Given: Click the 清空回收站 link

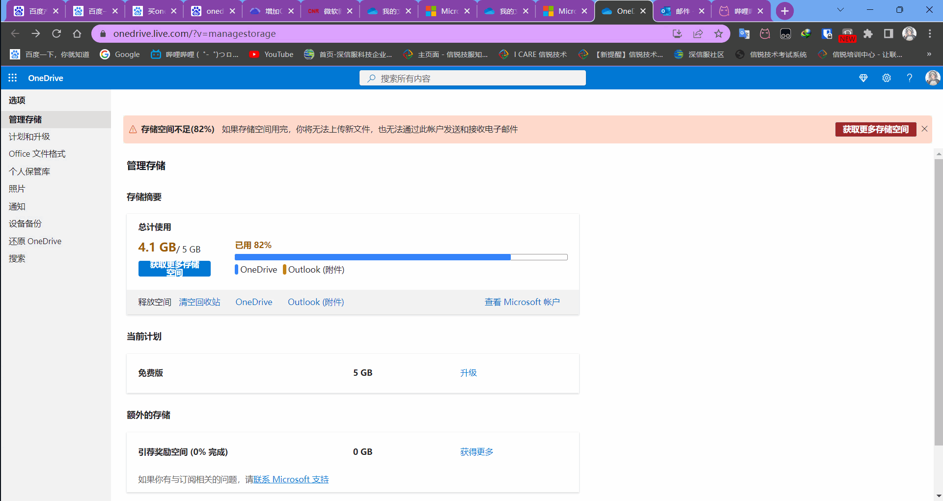Looking at the screenshot, I should 199,302.
